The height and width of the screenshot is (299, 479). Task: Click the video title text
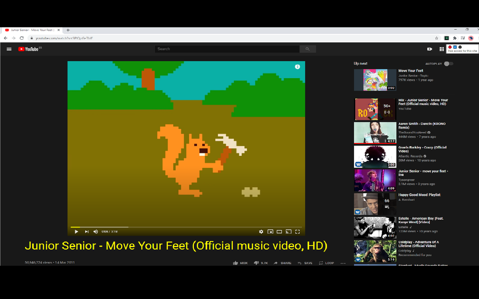click(176, 246)
